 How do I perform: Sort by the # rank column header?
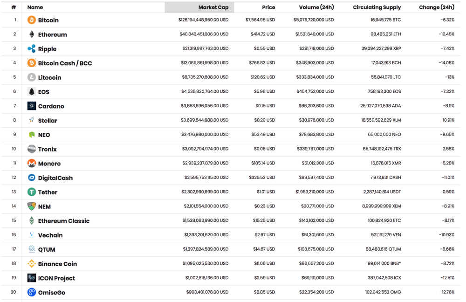click(14, 7)
